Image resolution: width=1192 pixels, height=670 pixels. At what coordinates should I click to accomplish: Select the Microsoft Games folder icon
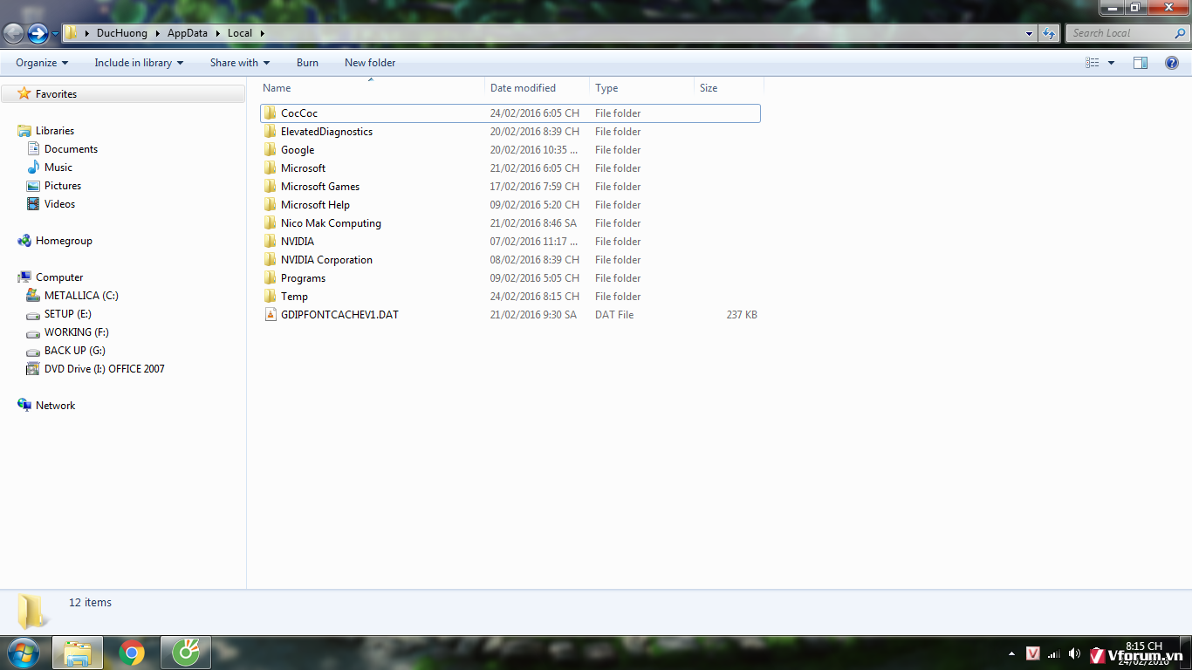pos(271,187)
